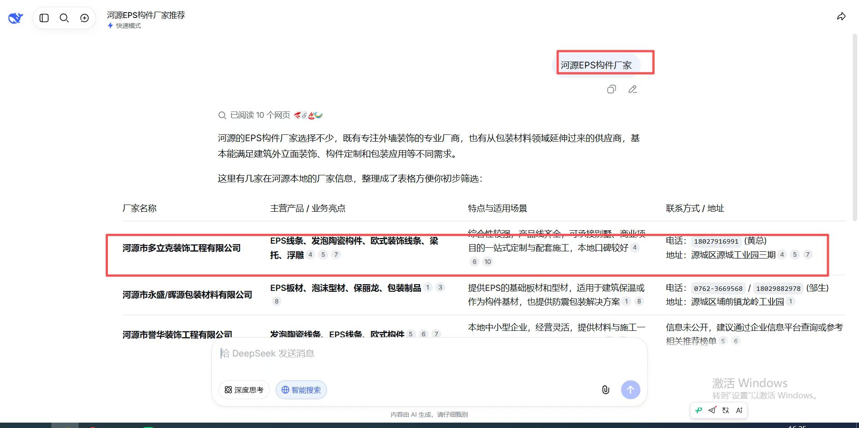
Task: Open citation badge 8 after 防震包装解决方案
Action: tap(639, 301)
